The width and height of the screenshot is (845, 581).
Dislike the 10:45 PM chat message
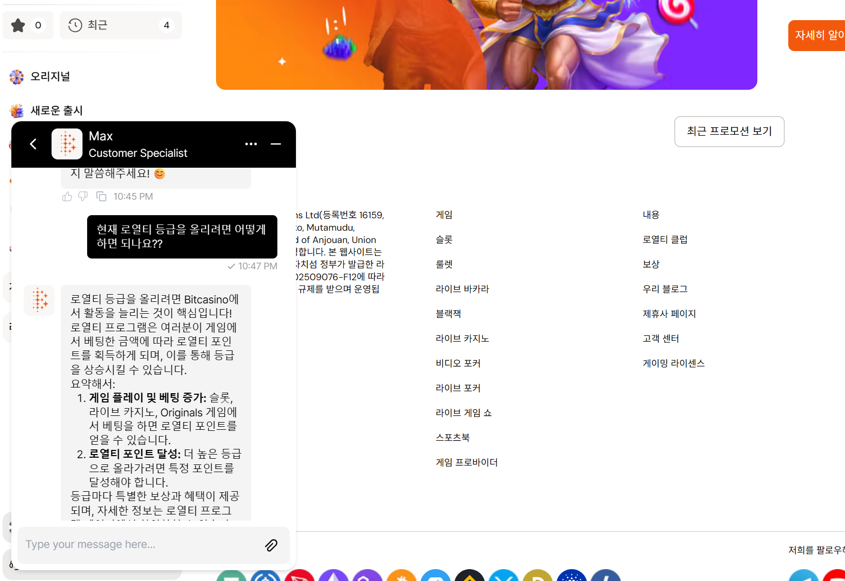click(83, 197)
